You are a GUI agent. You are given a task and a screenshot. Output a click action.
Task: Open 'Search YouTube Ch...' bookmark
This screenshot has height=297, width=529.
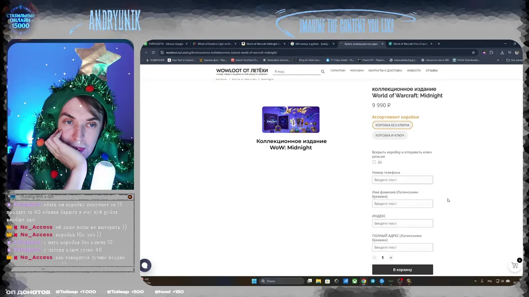coord(245,60)
